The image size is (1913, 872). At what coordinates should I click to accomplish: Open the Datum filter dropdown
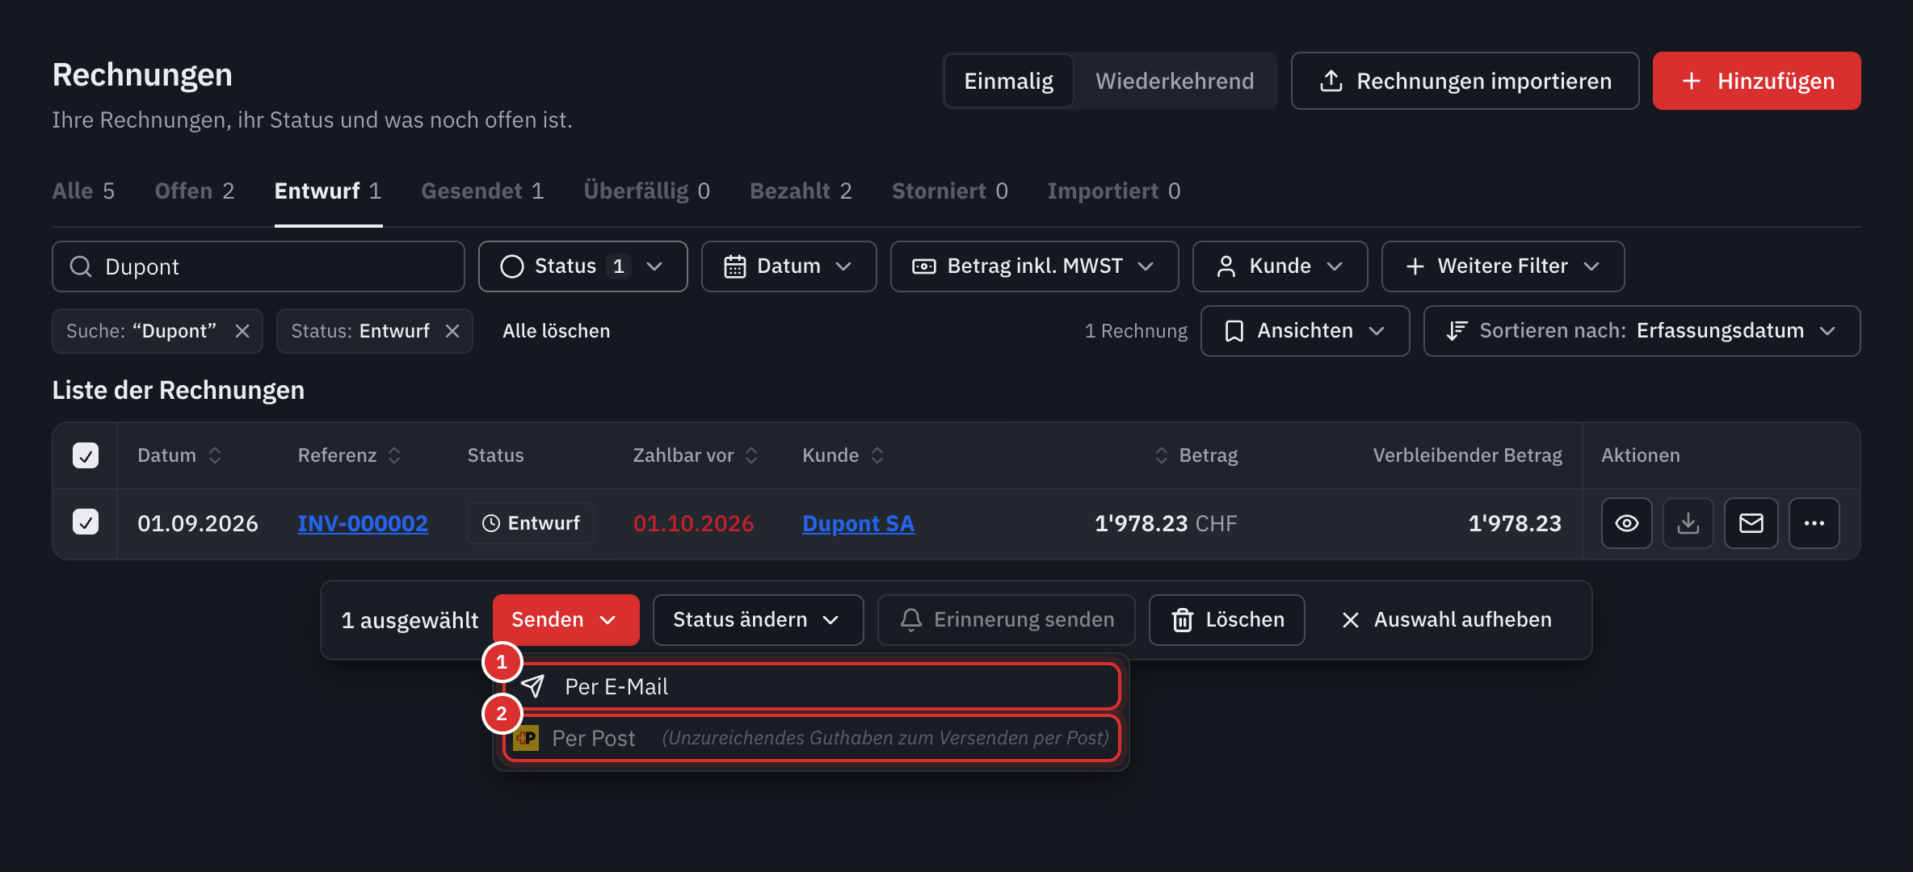(x=788, y=266)
